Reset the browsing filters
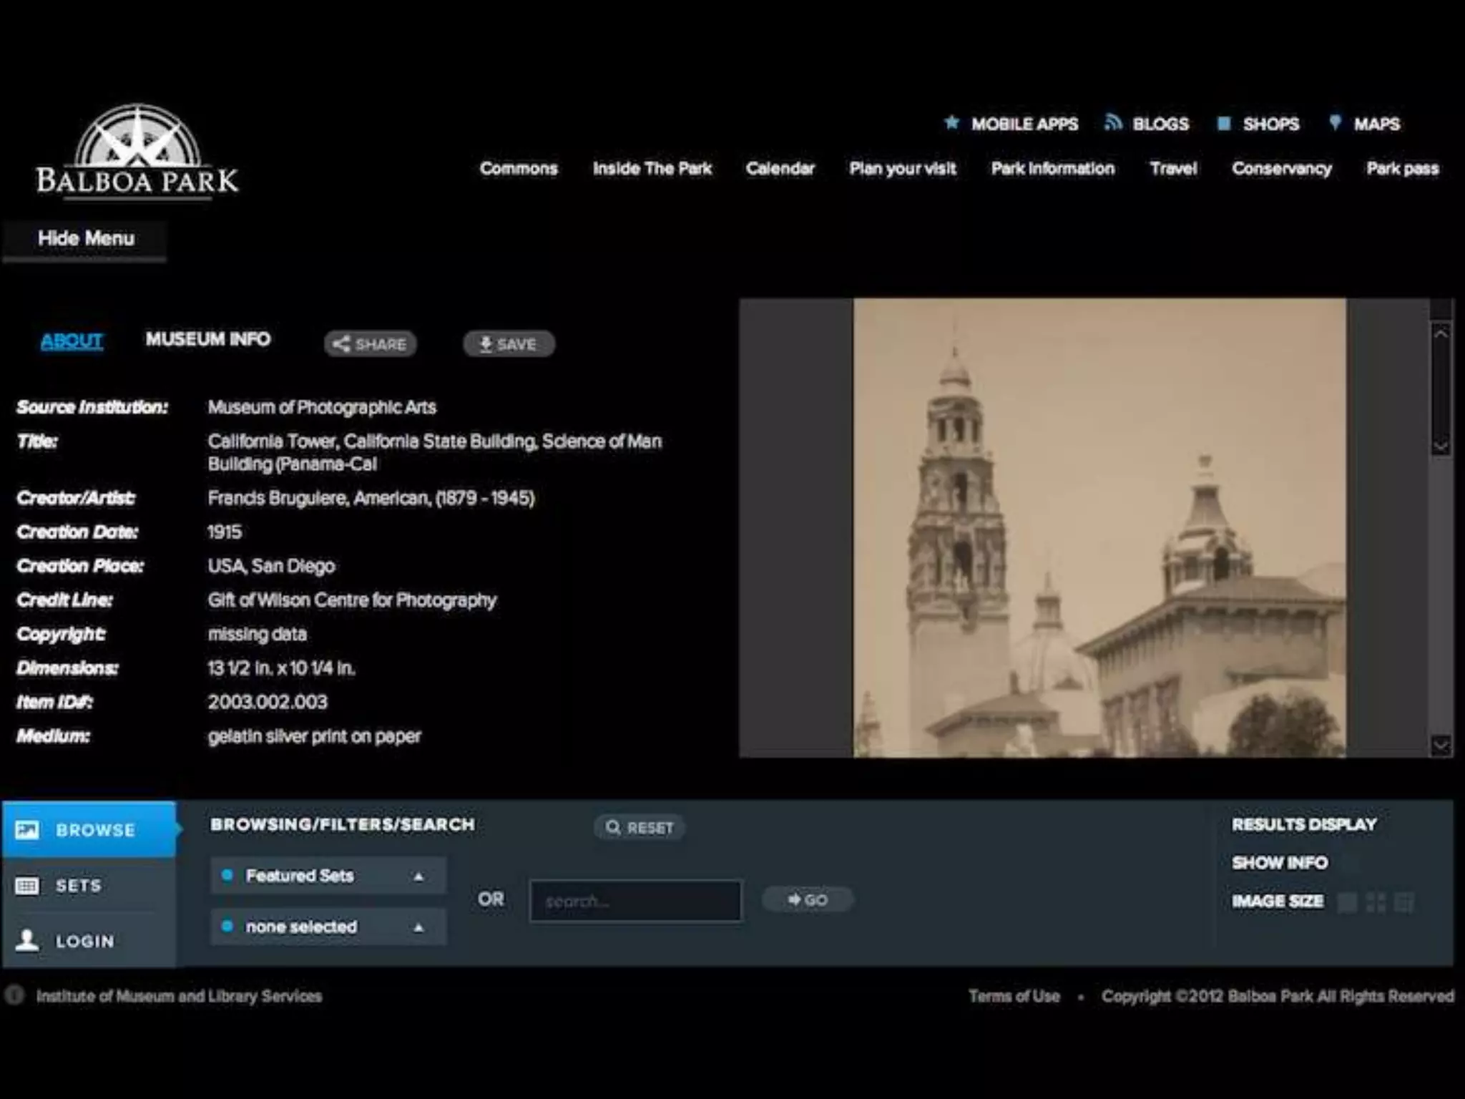The image size is (1465, 1099). (x=639, y=828)
